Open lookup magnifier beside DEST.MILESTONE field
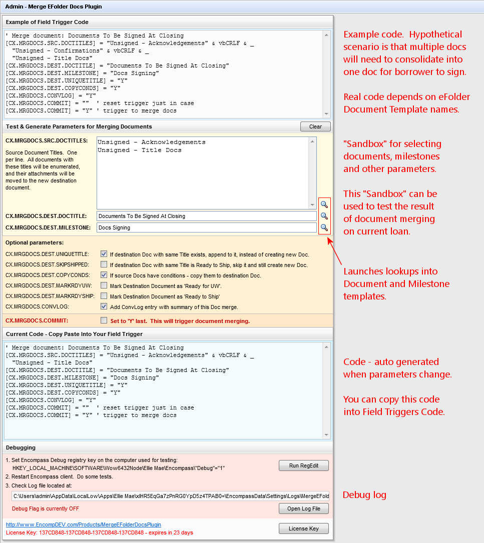 (324, 227)
